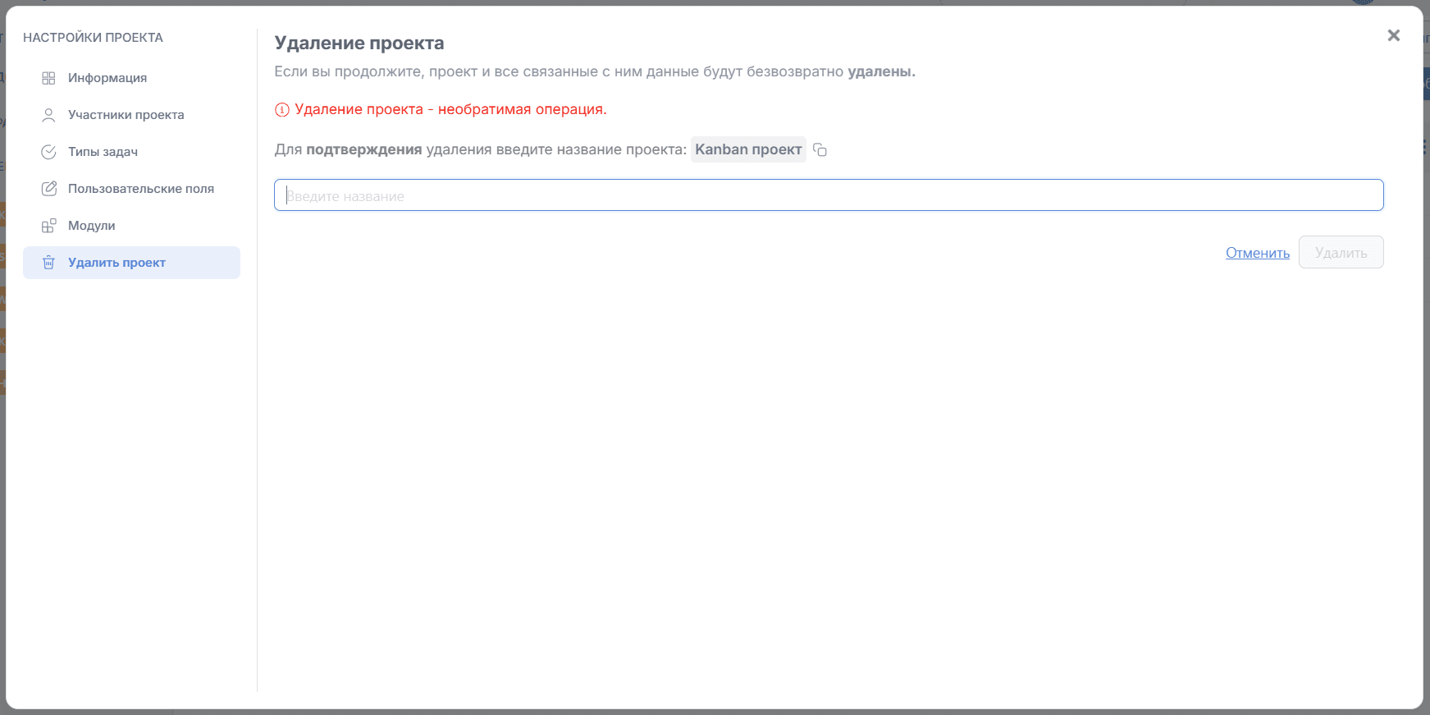Screen dimensions: 1430x715
Task: Click the Пользовательские поля edit icon
Action: click(x=48, y=189)
